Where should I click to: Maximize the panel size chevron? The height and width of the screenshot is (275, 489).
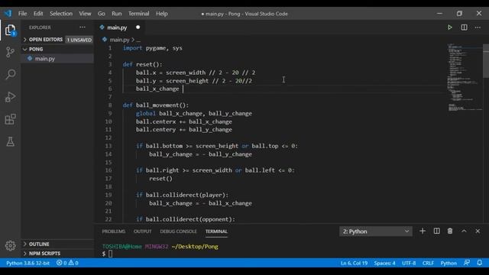point(464,231)
